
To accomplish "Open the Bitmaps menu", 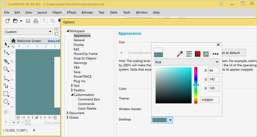I will click(87, 12).
